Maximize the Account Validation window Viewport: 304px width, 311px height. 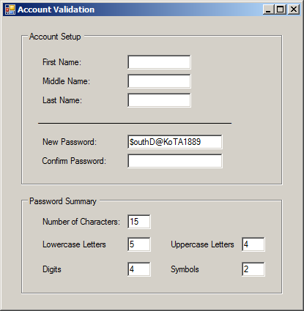281,10
